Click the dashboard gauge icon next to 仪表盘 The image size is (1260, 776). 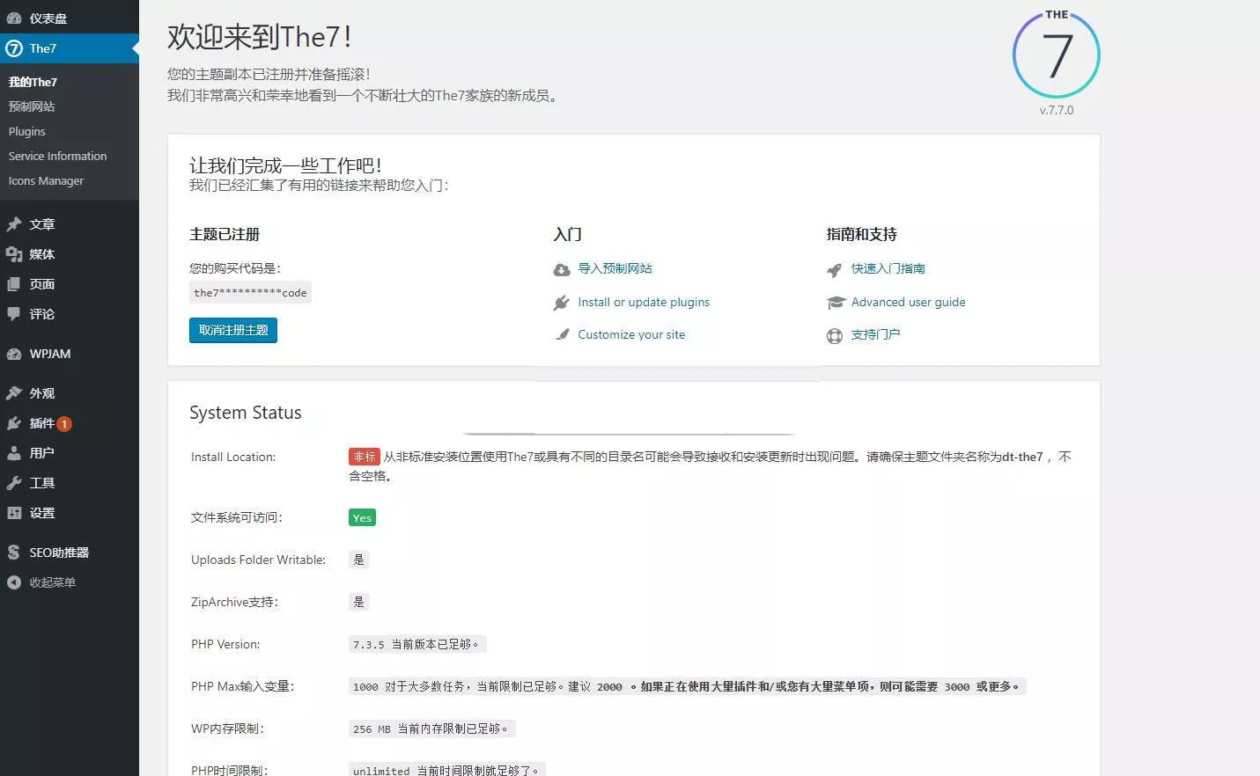tap(14, 18)
